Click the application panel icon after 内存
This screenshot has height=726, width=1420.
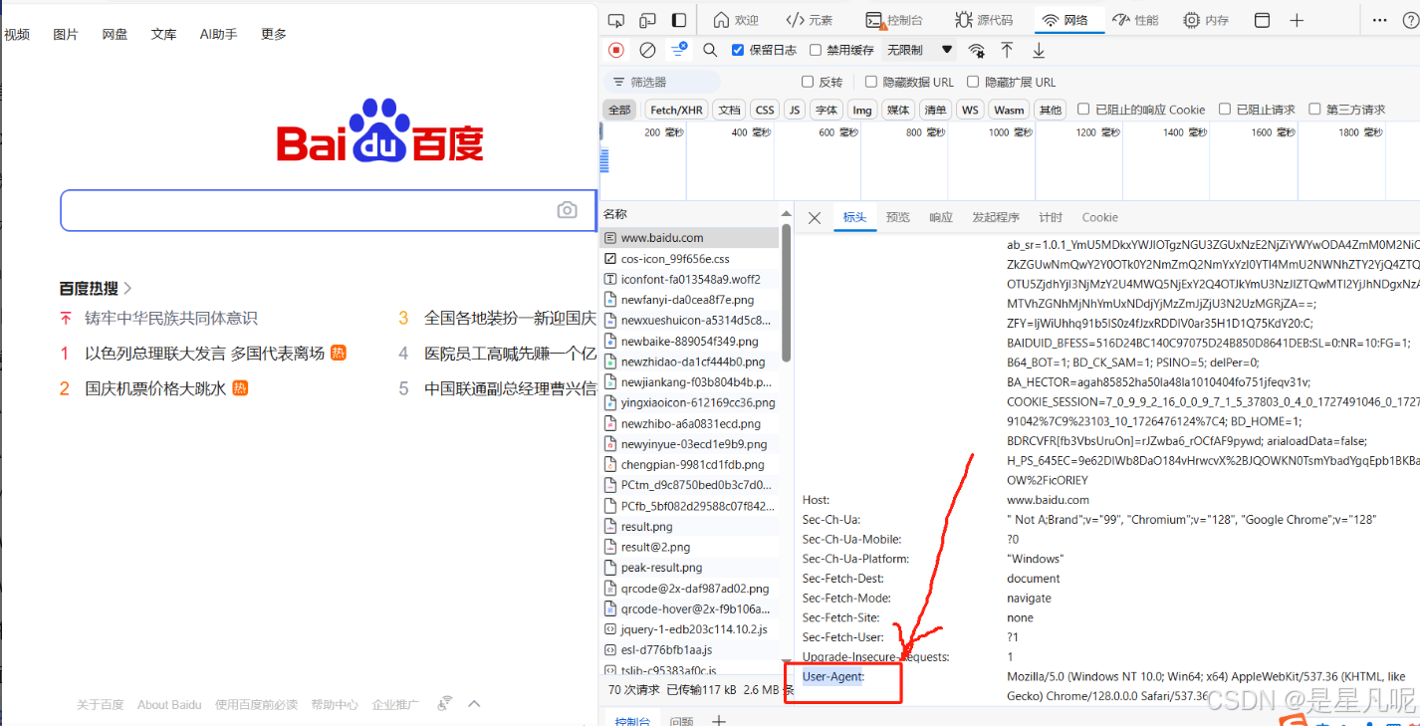click(1262, 20)
